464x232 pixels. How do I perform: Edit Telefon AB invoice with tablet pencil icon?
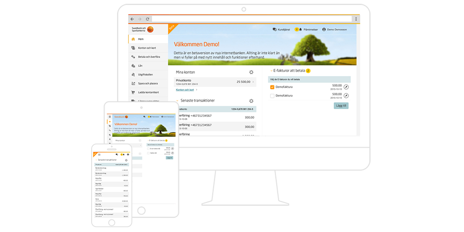(173, 153)
